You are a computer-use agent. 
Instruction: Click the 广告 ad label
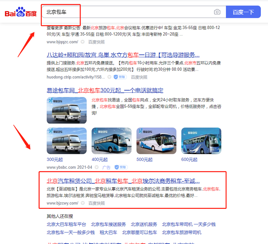point(106,167)
